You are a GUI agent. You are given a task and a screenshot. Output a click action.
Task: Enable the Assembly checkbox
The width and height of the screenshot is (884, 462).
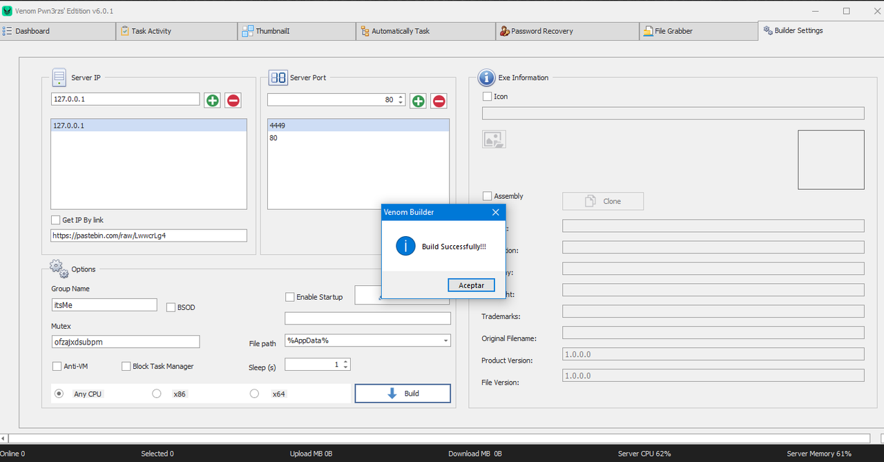(488, 196)
